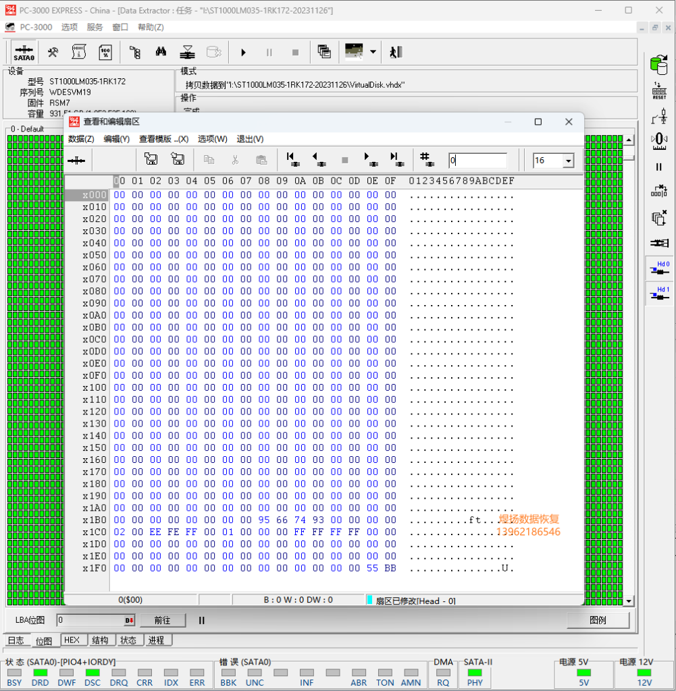The width and height of the screenshot is (676, 691).
Task: Click the sector number input field
Action: (x=477, y=161)
